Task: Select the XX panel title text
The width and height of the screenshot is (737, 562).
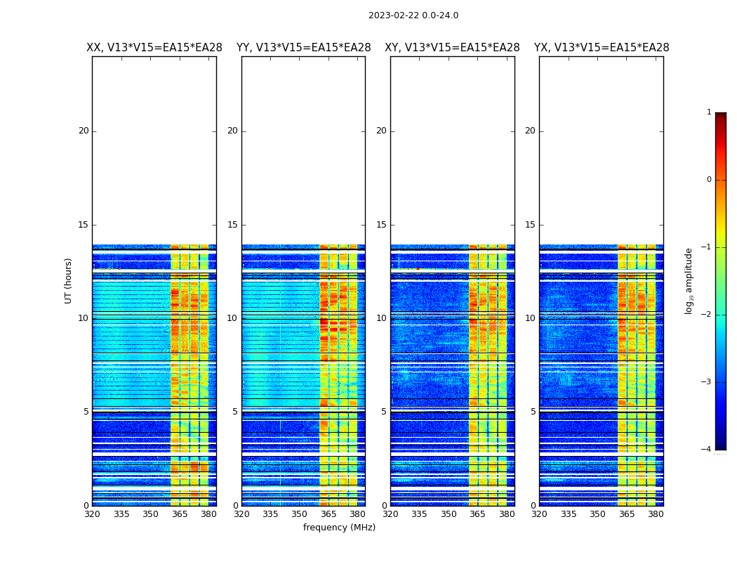Action: tap(154, 48)
